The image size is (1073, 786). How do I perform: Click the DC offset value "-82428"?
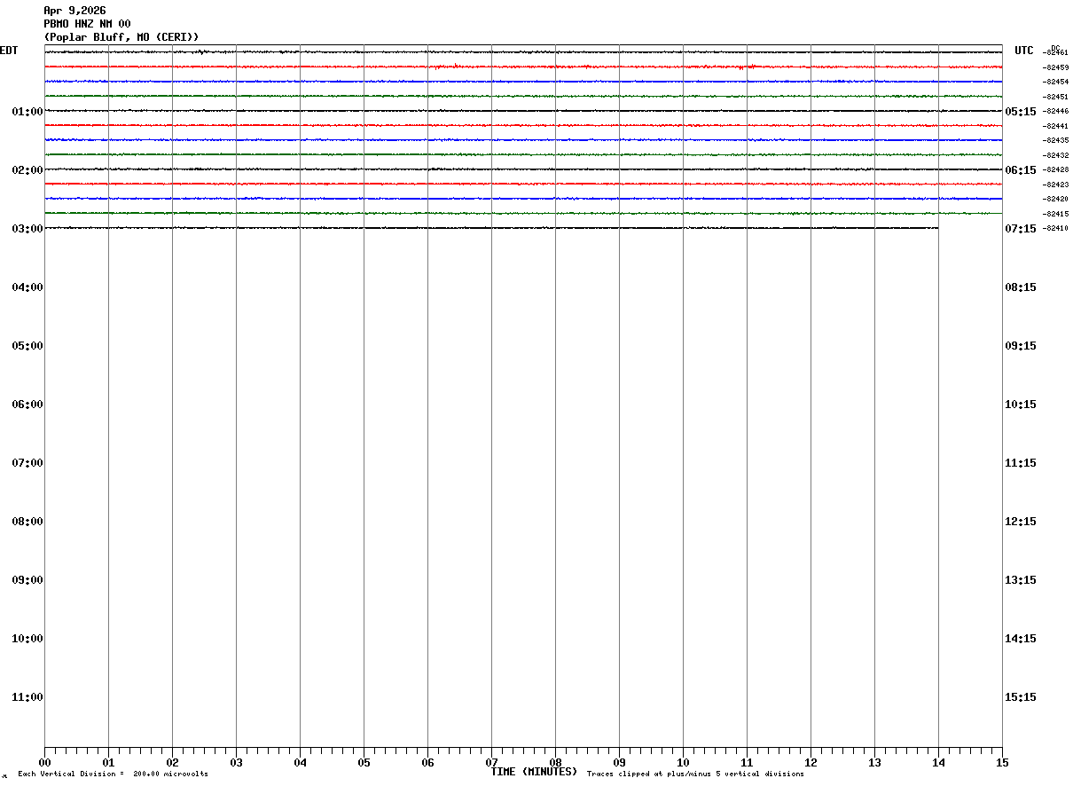click(1055, 169)
